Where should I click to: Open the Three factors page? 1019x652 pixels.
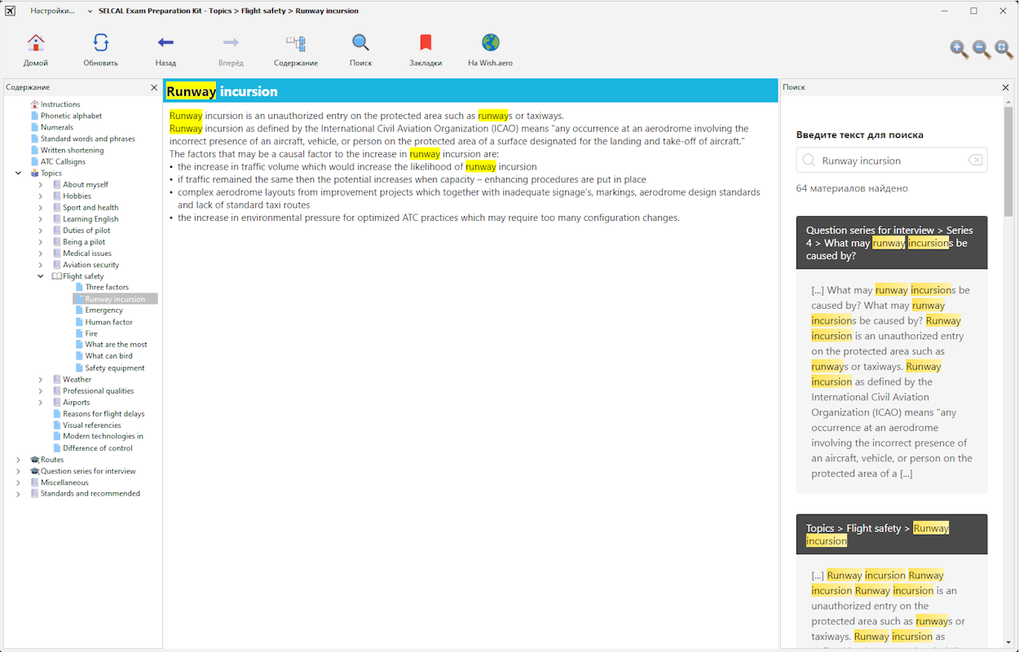tap(107, 287)
